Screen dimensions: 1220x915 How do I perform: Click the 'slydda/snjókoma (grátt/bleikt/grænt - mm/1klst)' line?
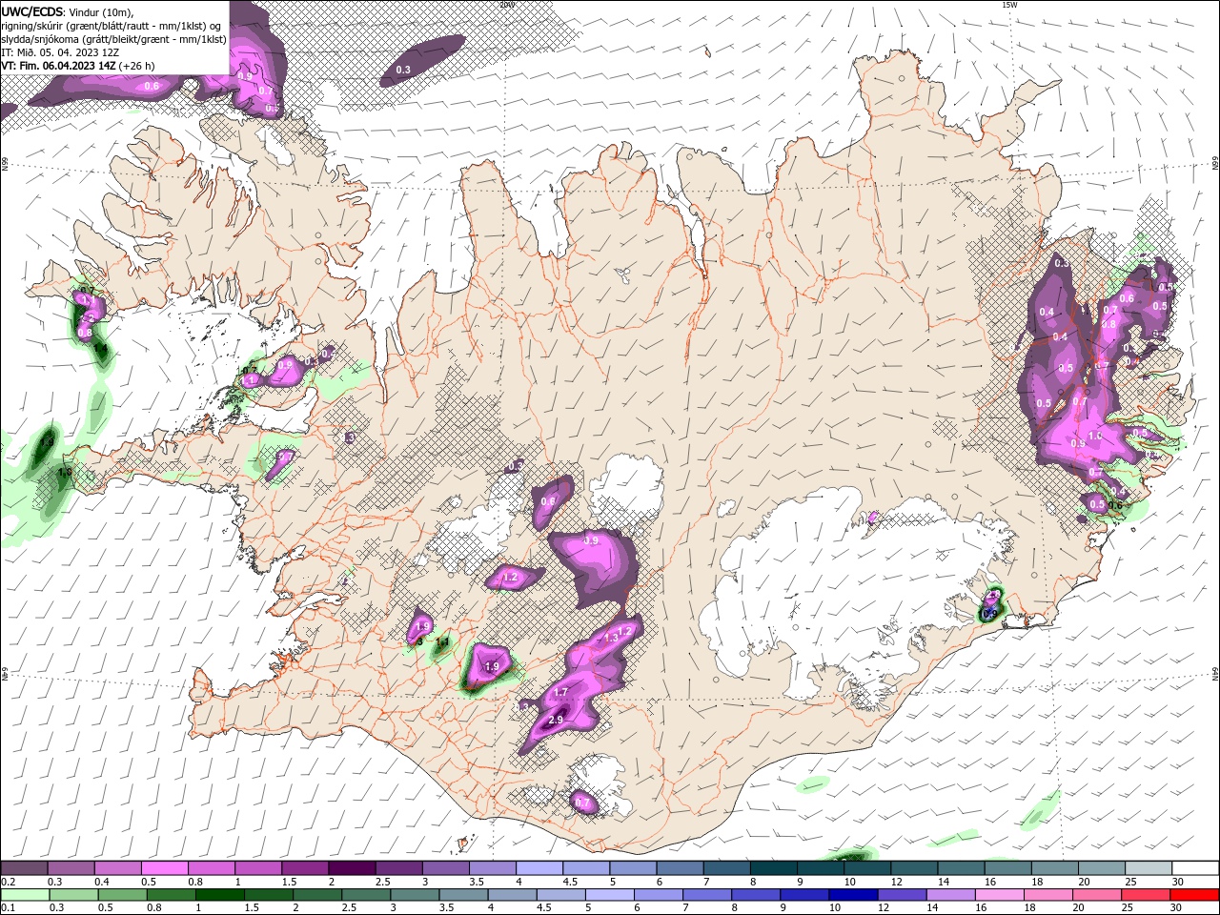113,39
